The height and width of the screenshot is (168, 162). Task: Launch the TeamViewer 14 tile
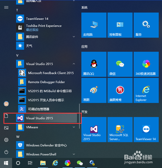(146, 130)
